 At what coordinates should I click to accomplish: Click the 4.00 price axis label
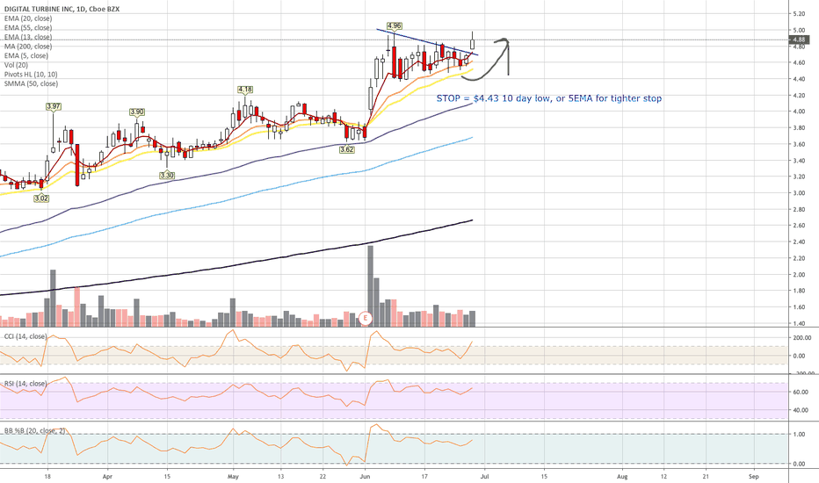coord(799,112)
